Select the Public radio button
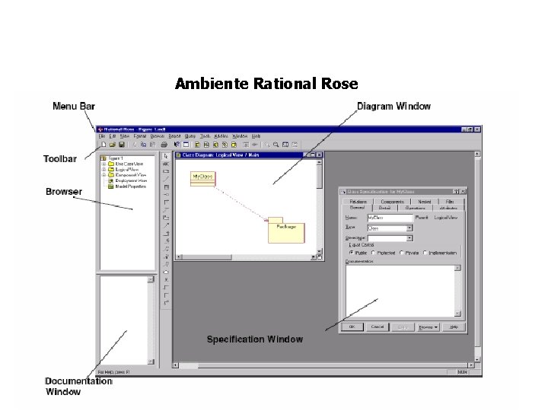The image size is (548, 411). (x=351, y=253)
